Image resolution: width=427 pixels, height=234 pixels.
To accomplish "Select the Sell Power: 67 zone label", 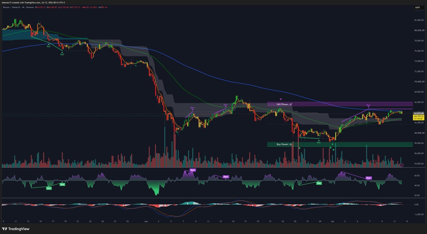I will (284, 104).
